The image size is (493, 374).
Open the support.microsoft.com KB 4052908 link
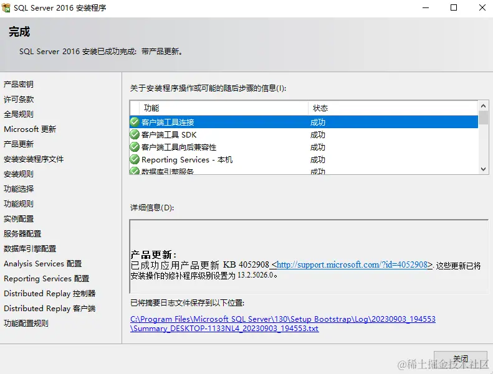[352, 264]
